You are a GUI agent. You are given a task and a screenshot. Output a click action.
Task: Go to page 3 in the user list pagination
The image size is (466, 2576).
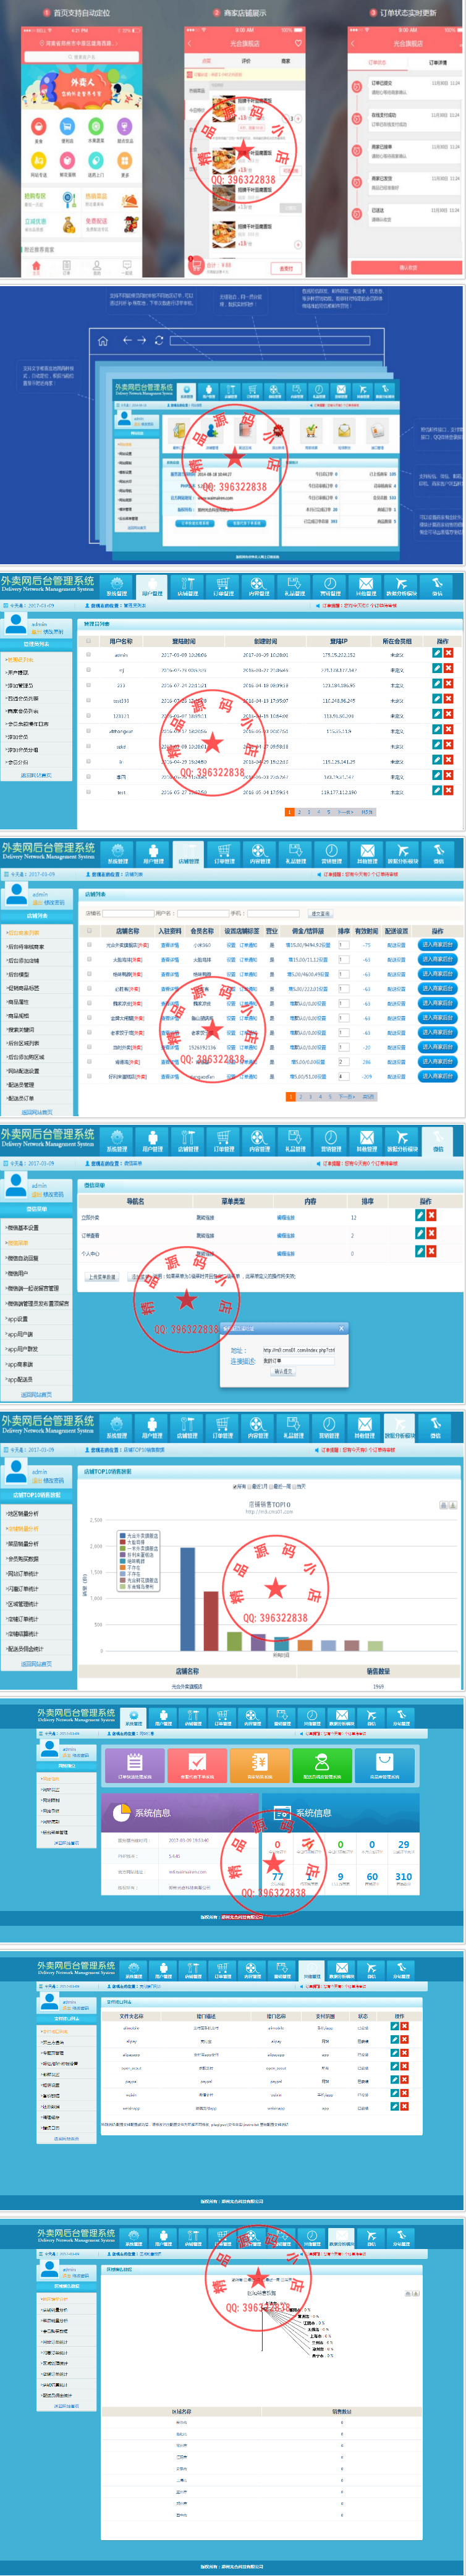coord(309,812)
